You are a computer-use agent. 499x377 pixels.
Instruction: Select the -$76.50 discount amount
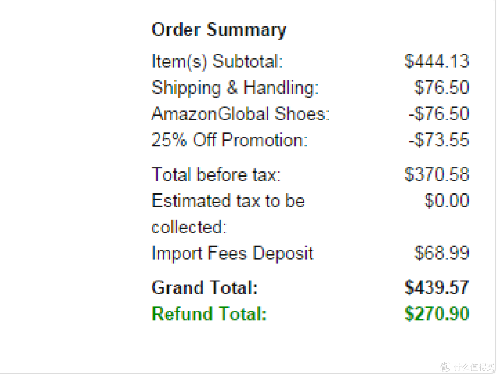[438, 114]
